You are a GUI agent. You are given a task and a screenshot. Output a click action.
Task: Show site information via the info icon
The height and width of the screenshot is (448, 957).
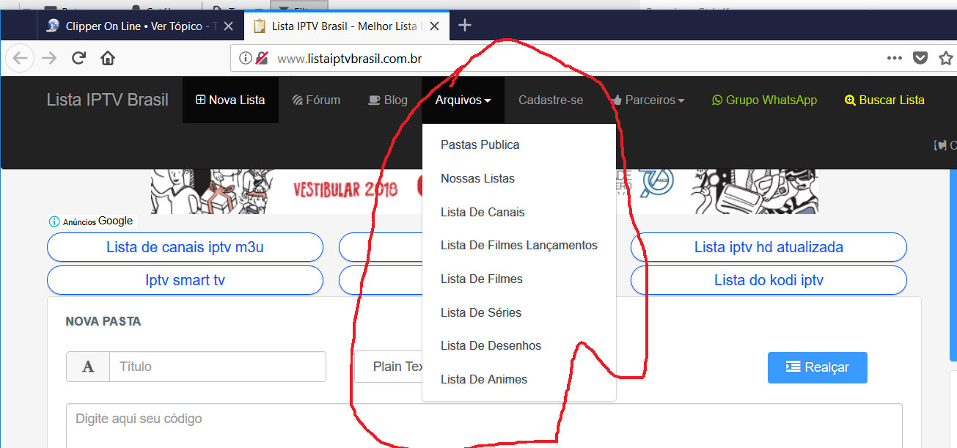pos(246,59)
